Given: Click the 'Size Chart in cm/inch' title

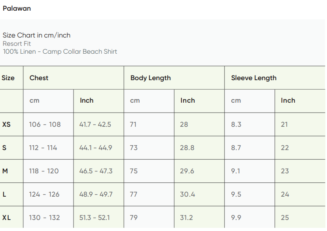Looking at the screenshot, I should [x=36, y=35].
